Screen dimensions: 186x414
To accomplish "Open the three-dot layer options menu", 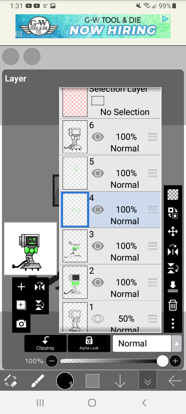I will click(173, 323).
